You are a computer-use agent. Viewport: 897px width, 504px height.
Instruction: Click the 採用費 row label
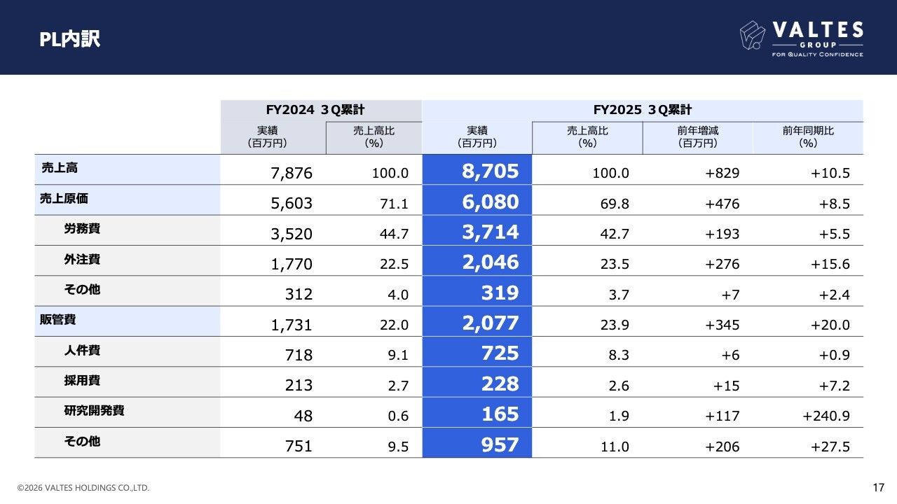click(x=82, y=381)
